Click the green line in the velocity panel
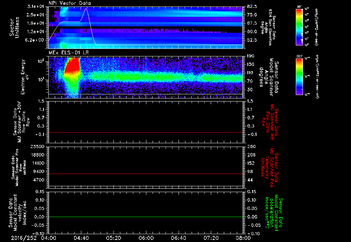 (x=146, y=217)
